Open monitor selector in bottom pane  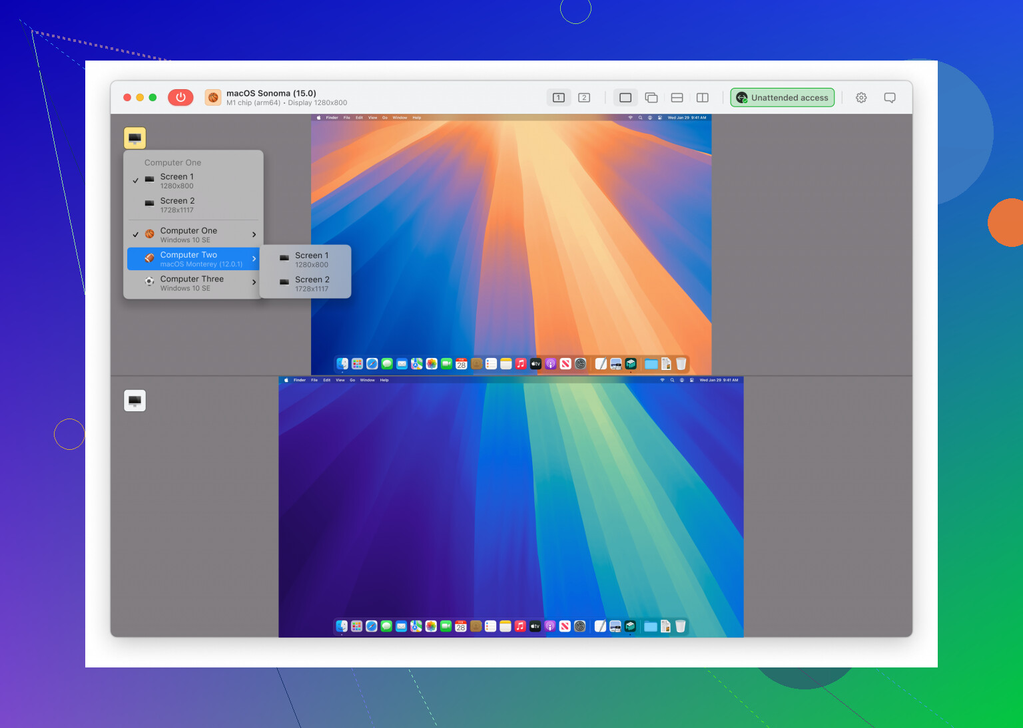point(135,401)
